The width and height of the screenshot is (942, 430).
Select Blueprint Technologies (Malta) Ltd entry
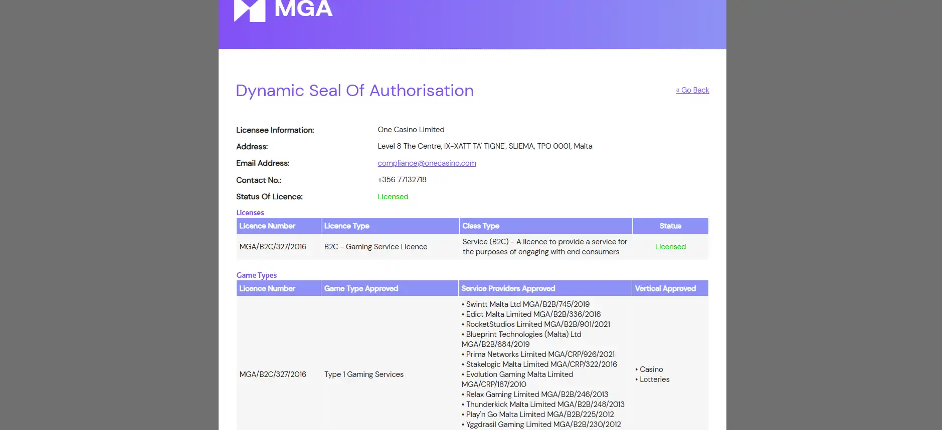[521, 339]
